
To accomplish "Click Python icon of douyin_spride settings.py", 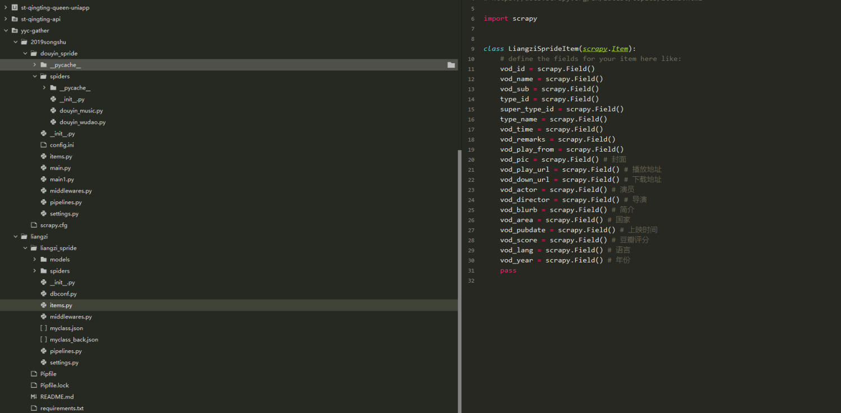I will pyautogui.click(x=44, y=214).
